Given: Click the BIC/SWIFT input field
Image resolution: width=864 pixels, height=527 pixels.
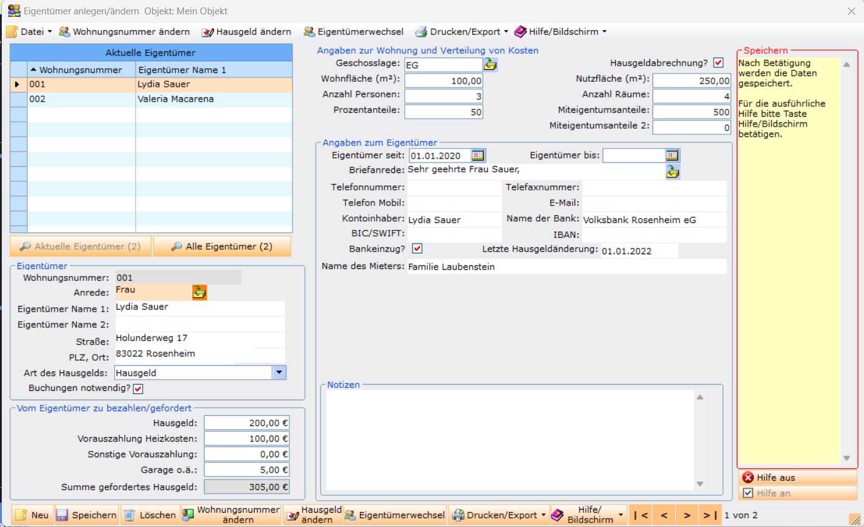Looking at the screenshot, I should (x=454, y=234).
